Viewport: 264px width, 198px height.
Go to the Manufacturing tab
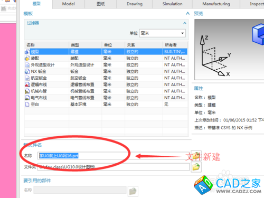pyautogui.click(x=216, y=4)
